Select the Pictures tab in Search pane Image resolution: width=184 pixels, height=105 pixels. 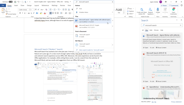pyautogui.click(x=156, y=30)
